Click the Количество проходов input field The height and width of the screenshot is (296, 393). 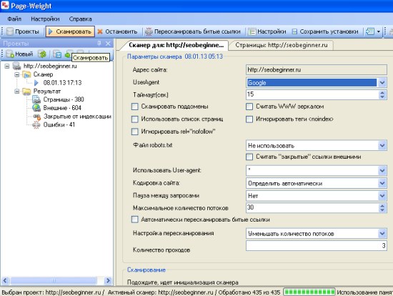[317, 245]
